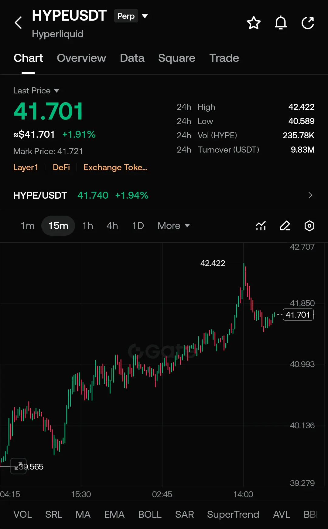The height and width of the screenshot is (529, 328).
Task: Enable the AVL indicator
Action: [282, 514]
